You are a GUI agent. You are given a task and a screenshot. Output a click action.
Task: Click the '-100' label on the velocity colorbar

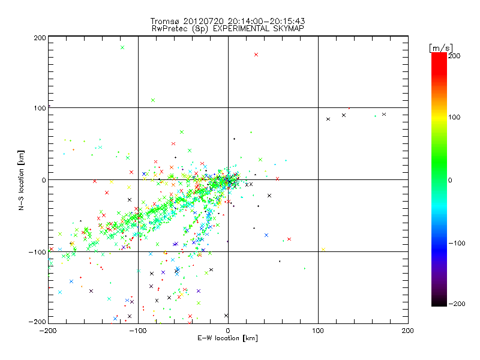coord(457,244)
